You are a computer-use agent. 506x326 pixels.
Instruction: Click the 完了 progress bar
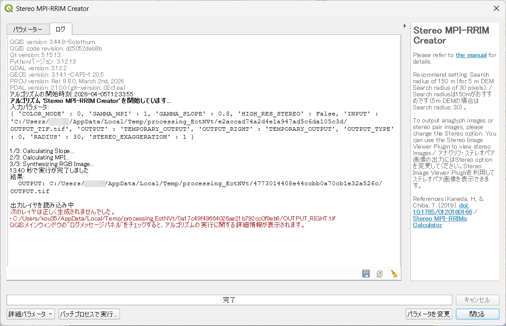pos(229,300)
